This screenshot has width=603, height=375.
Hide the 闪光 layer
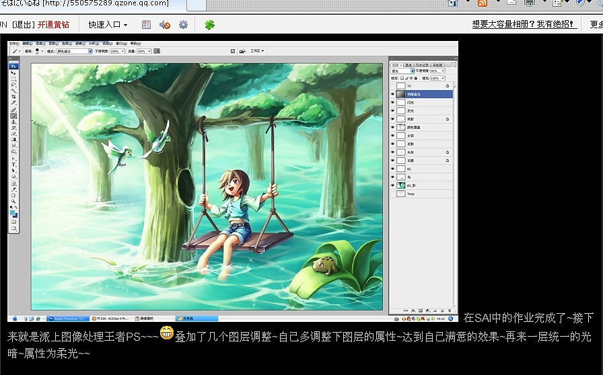(x=392, y=103)
